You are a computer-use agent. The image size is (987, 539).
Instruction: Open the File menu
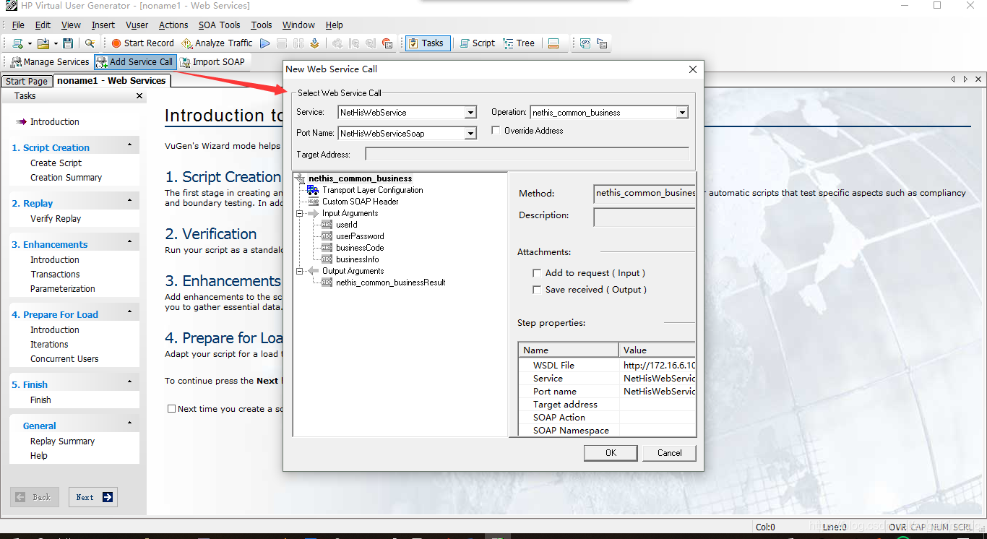tap(18, 25)
